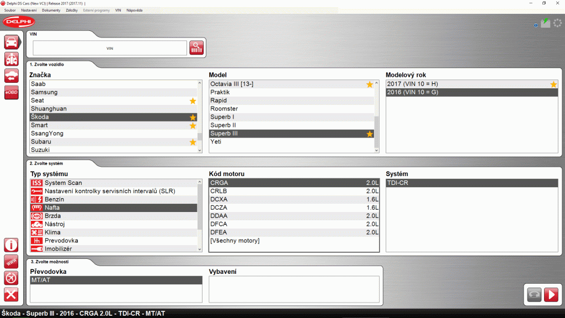Image resolution: width=565 pixels, height=318 pixels.
Task: Click the red X icon in sidebar
Action: [x=11, y=295]
